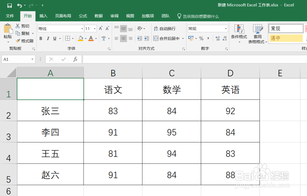
Task: Click the decrease decimal icon
Action: [x=224, y=38]
